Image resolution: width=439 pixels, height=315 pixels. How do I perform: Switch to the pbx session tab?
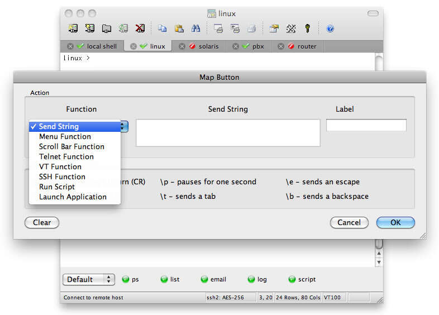tap(258, 46)
